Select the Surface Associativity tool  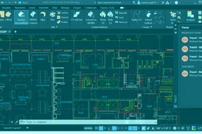tap(21, 17)
